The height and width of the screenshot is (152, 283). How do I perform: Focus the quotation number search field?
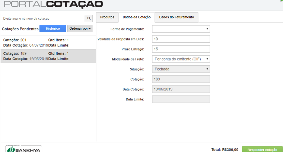click(x=44, y=18)
